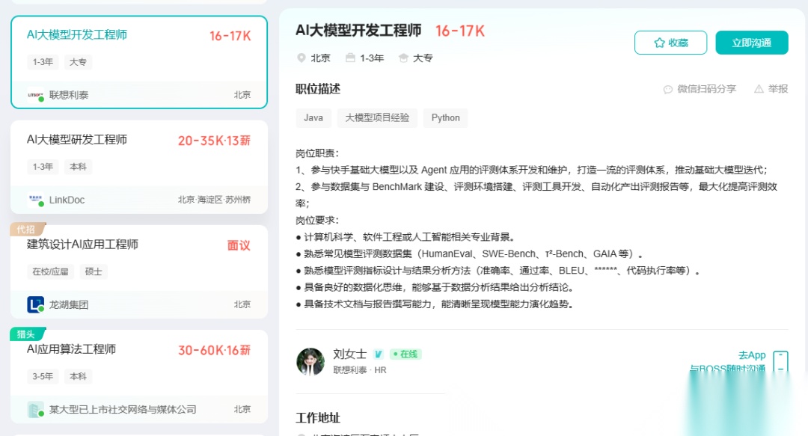Click 刘女士 recruiter avatar photo

[x=310, y=361]
